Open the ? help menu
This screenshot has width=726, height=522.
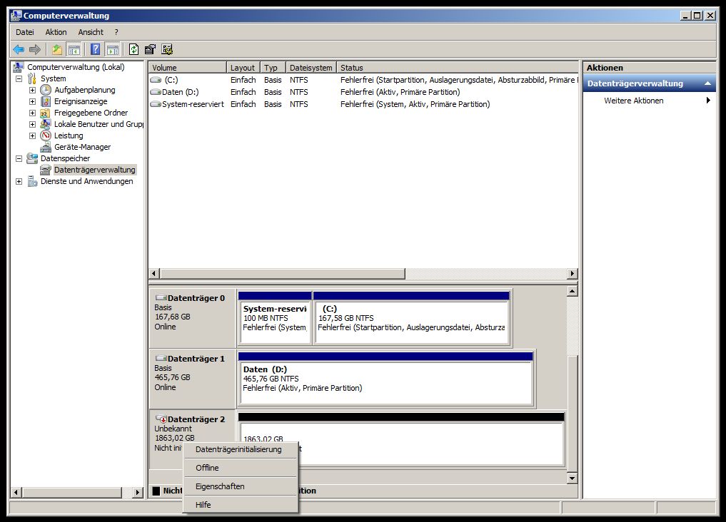[x=116, y=32]
